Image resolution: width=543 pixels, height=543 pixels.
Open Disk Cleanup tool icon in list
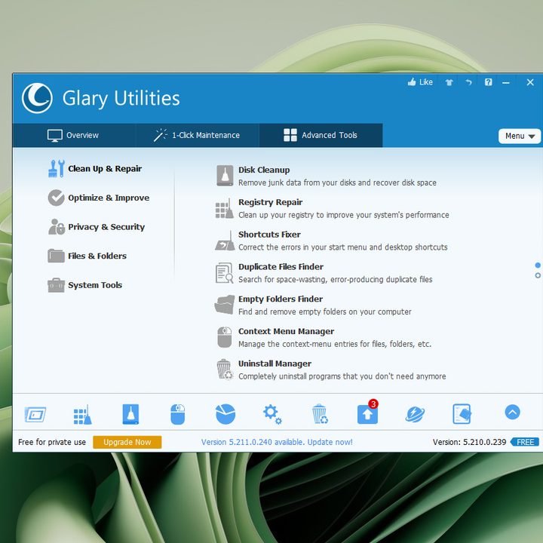coord(225,176)
